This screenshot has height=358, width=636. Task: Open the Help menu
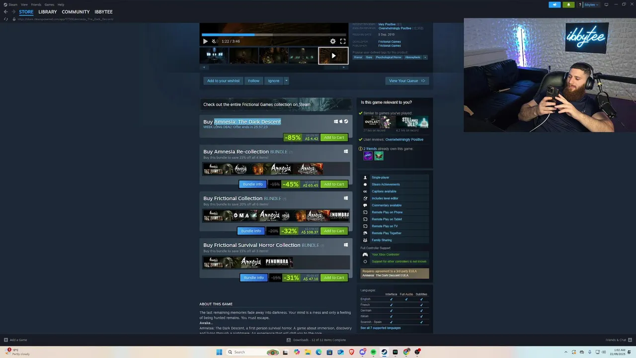point(61,4)
